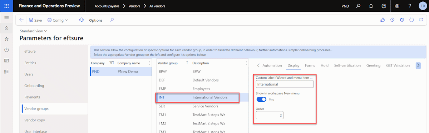Switch to the Greeting tab
The image size is (429, 133).
click(x=373, y=65)
